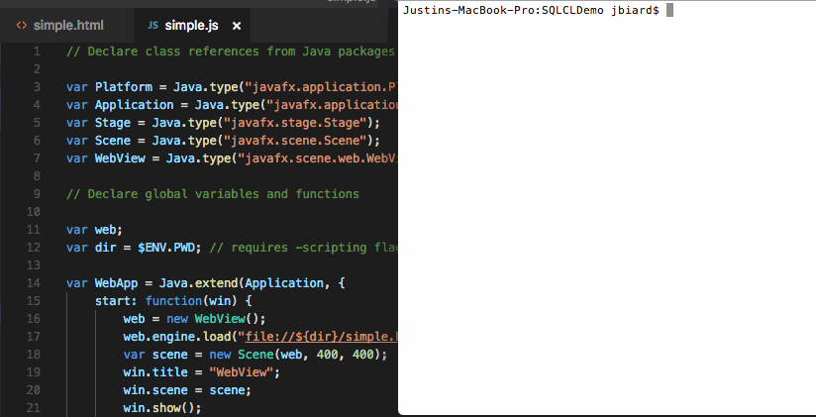816x417 pixels.
Task: Click 'win.show();' on line 21
Action: [x=162, y=408]
